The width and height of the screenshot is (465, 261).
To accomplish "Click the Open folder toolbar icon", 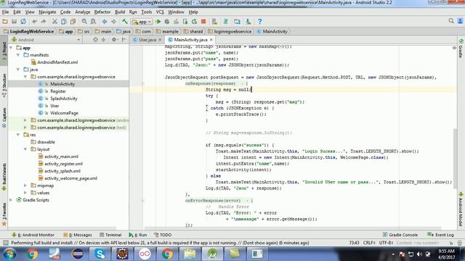I will pos(5,22).
